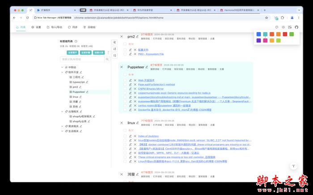Open the Chrome three-dot menu
Viewport: 313px width, 195px height.
tap(299, 18)
